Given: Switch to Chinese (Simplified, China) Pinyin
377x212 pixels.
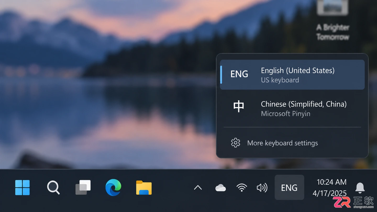Looking at the screenshot, I should [292, 109].
